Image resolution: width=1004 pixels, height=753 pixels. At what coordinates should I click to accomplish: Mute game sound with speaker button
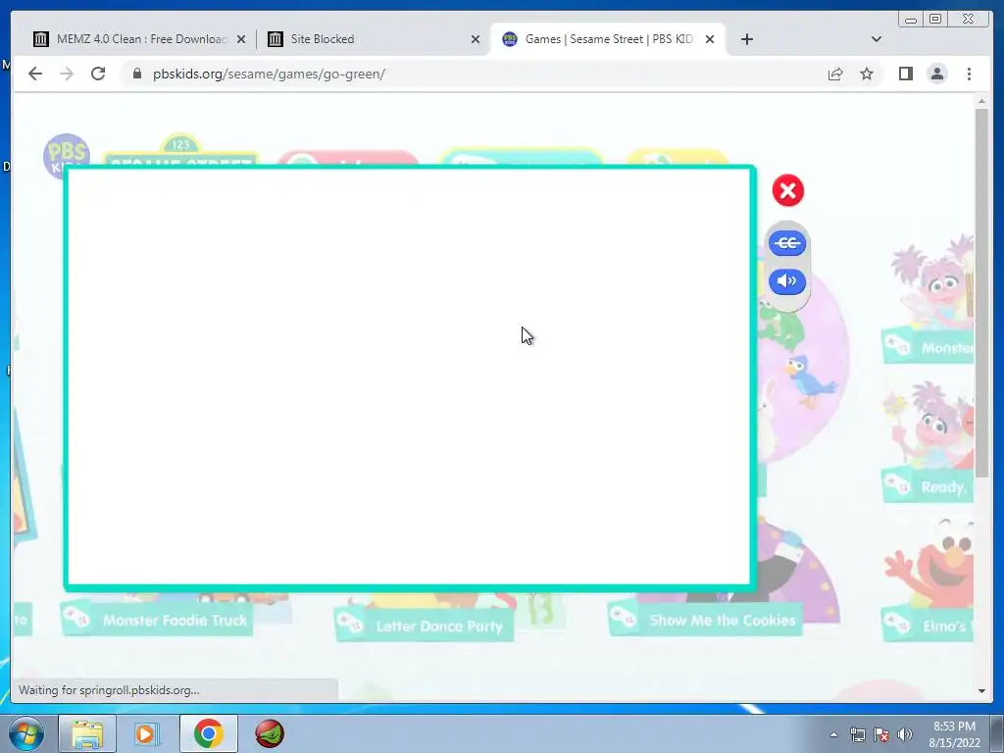(787, 281)
